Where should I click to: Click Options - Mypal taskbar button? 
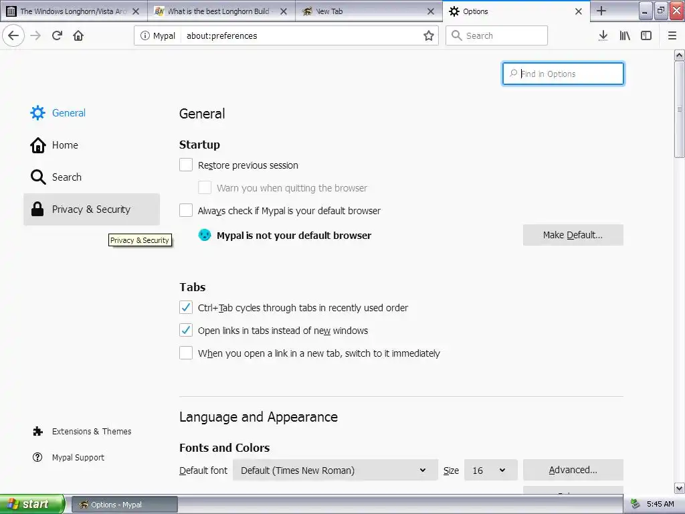coord(124,505)
